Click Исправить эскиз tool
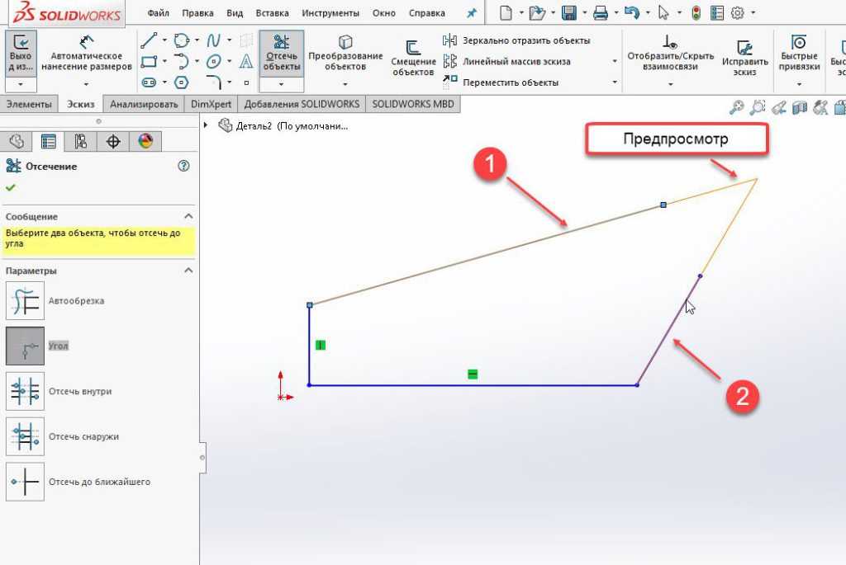 [744, 59]
